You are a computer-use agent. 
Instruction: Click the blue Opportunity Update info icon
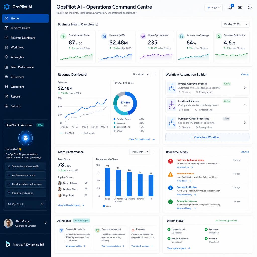pyautogui.click(x=170, y=188)
